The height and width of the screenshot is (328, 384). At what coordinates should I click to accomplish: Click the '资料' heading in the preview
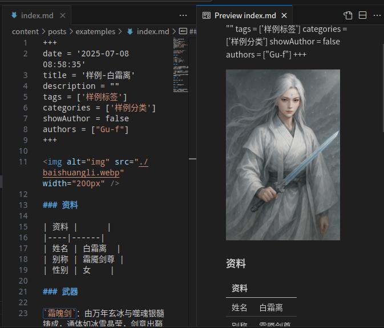tap(236, 264)
